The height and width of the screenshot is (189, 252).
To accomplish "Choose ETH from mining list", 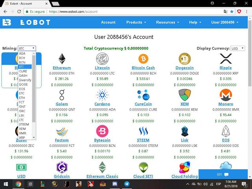I will point(25,98).
